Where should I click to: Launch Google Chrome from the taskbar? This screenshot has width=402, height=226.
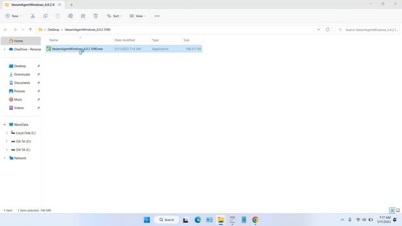[x=256, y=220]
